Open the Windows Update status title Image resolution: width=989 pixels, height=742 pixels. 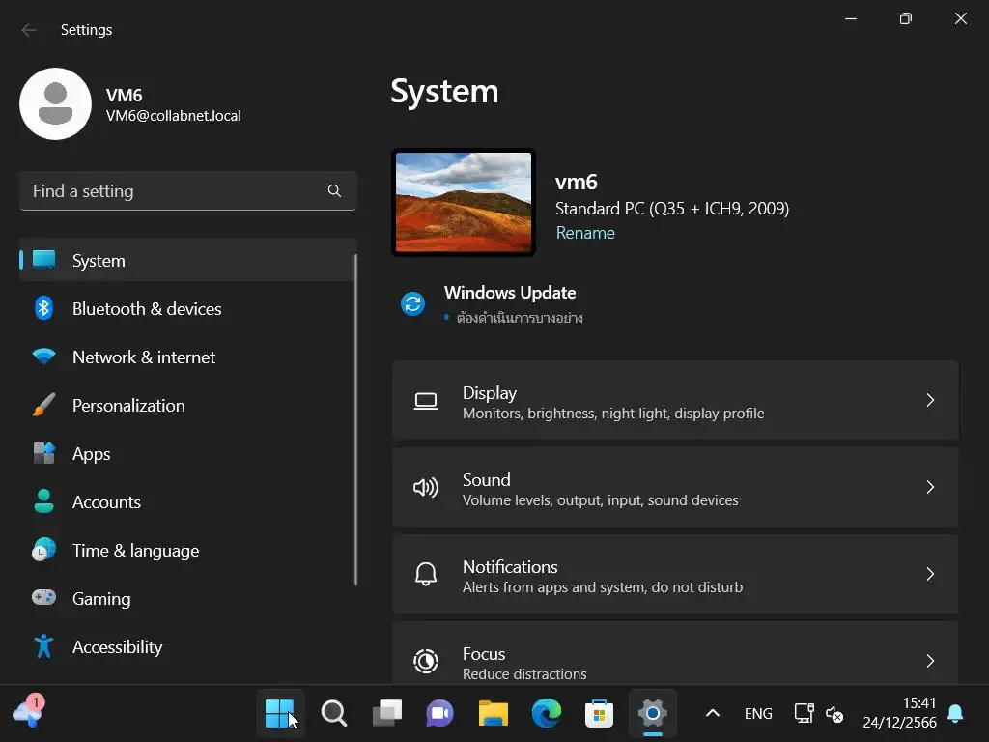click(x=510, y=293)
